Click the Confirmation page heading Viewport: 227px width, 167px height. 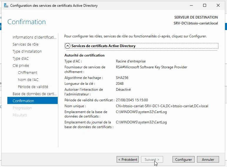(x=26, y=22)
